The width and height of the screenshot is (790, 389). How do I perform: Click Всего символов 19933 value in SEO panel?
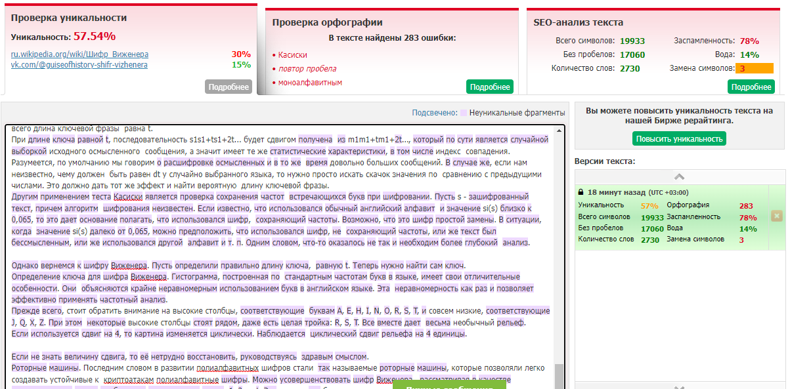pyautogui.click(x=632, y=41)
